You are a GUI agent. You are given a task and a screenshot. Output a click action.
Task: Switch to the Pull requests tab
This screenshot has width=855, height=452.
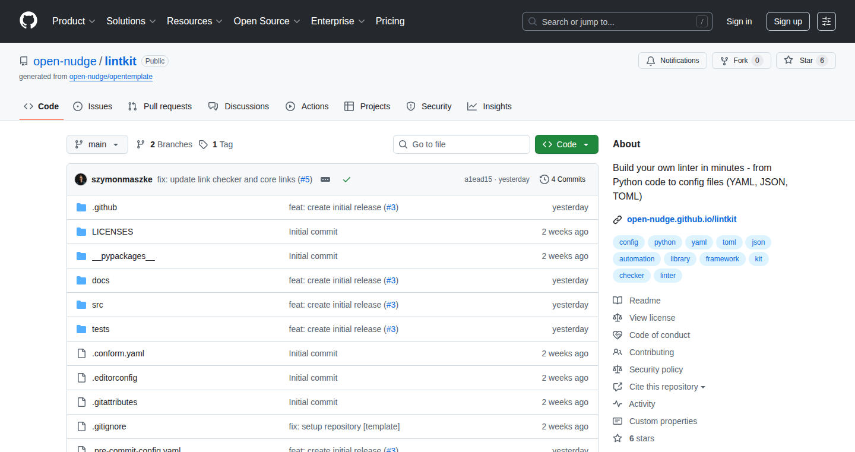(160, 106)
